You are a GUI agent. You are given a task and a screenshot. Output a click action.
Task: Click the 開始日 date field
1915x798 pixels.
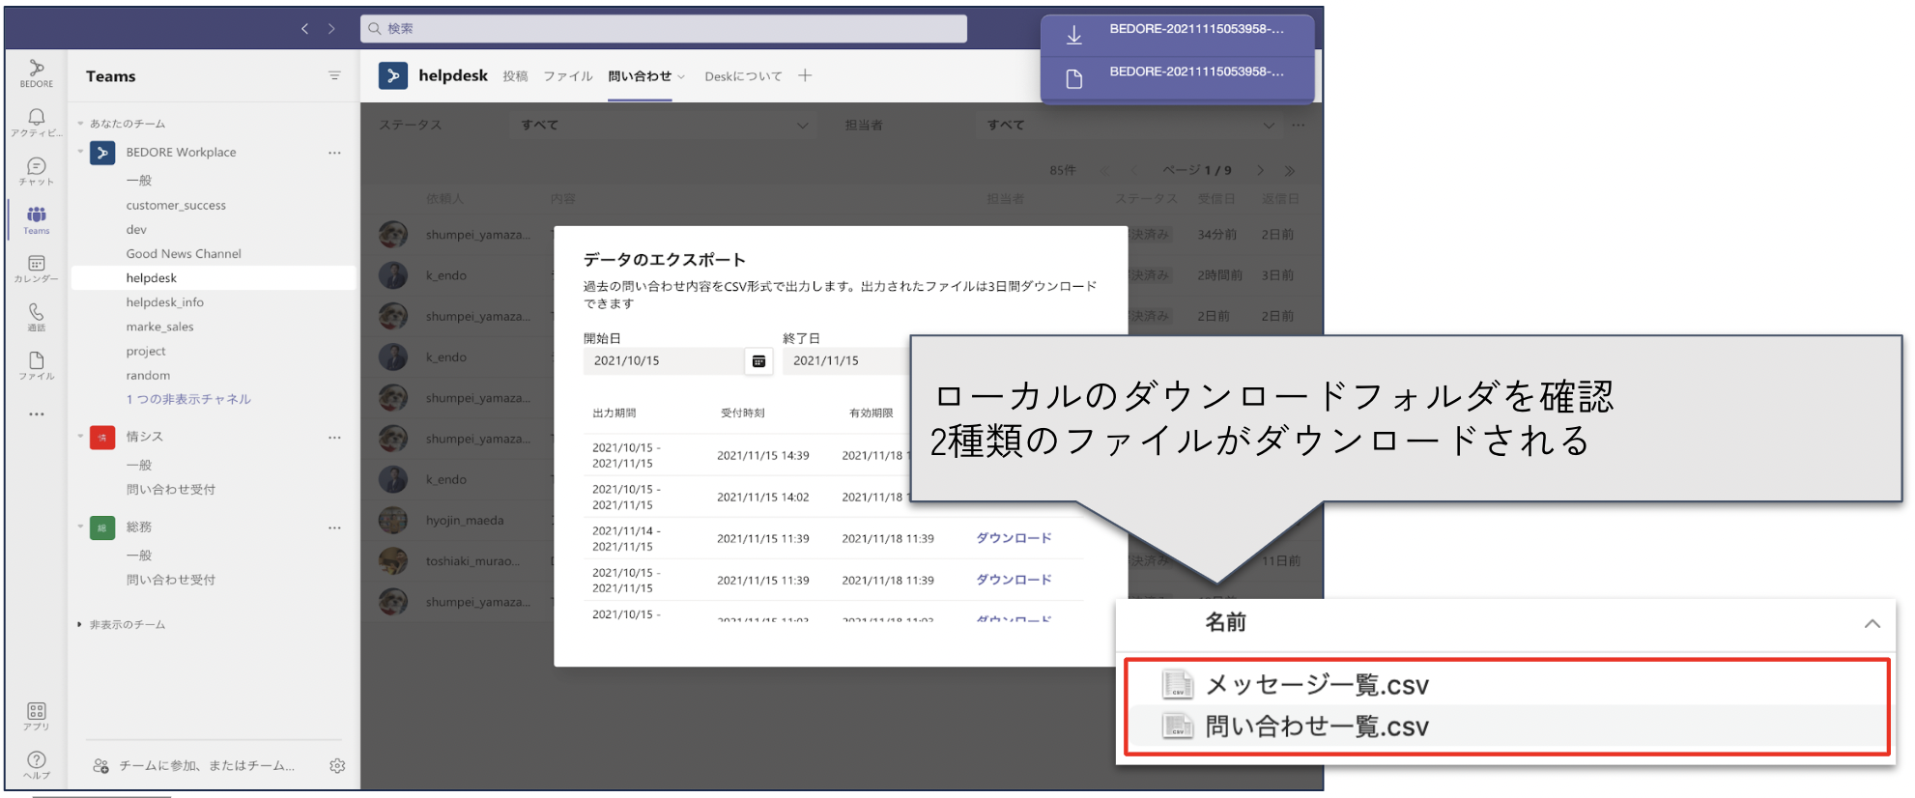click(x=664, y=360)
